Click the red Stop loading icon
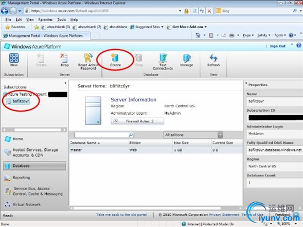The image size is (303, 227). [209, 11]
